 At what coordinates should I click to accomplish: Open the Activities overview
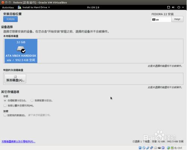[8, 7]
